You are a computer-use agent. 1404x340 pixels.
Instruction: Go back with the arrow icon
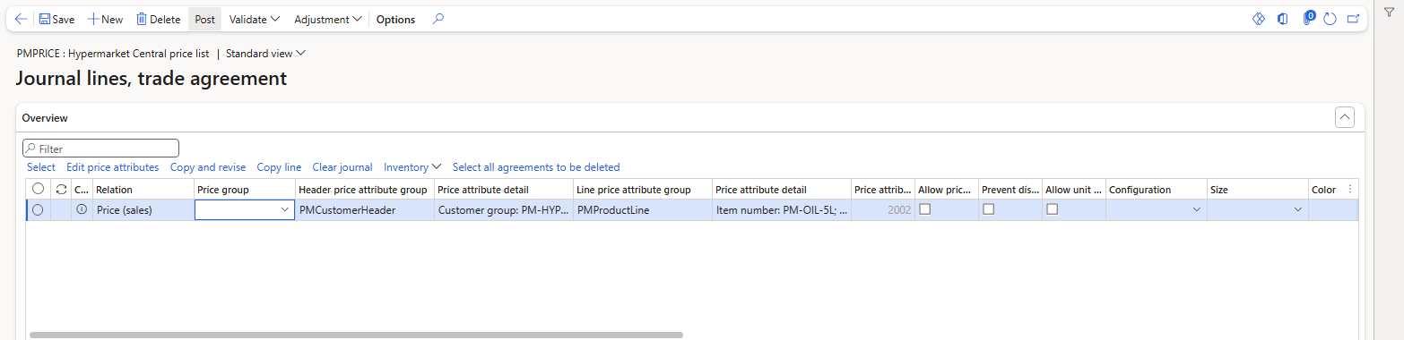(22, 19)
